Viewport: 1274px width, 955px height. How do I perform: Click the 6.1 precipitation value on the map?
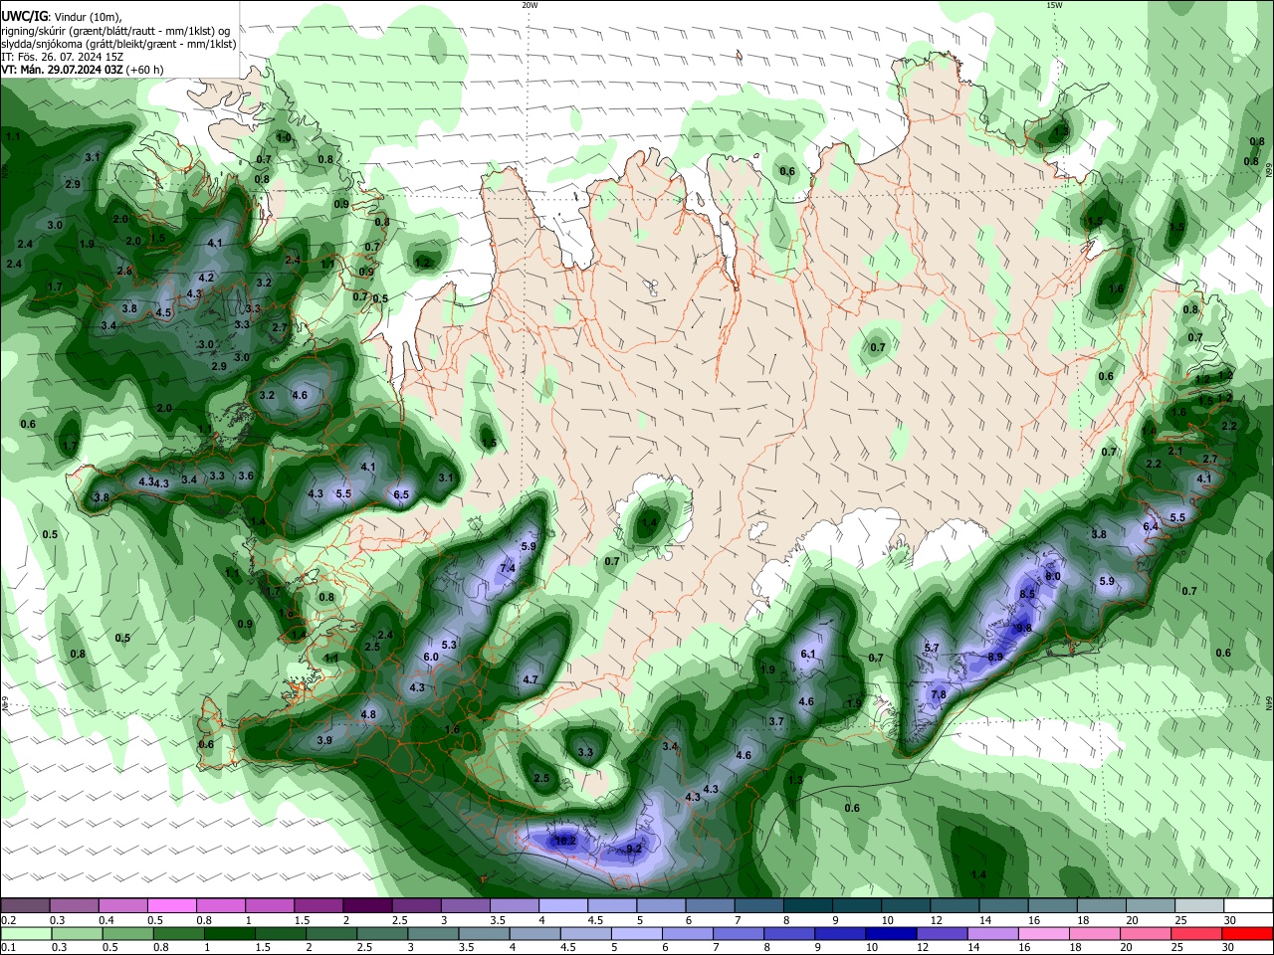point(808,654)
